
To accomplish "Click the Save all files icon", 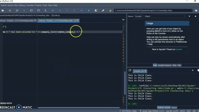I will pos(17,11).
